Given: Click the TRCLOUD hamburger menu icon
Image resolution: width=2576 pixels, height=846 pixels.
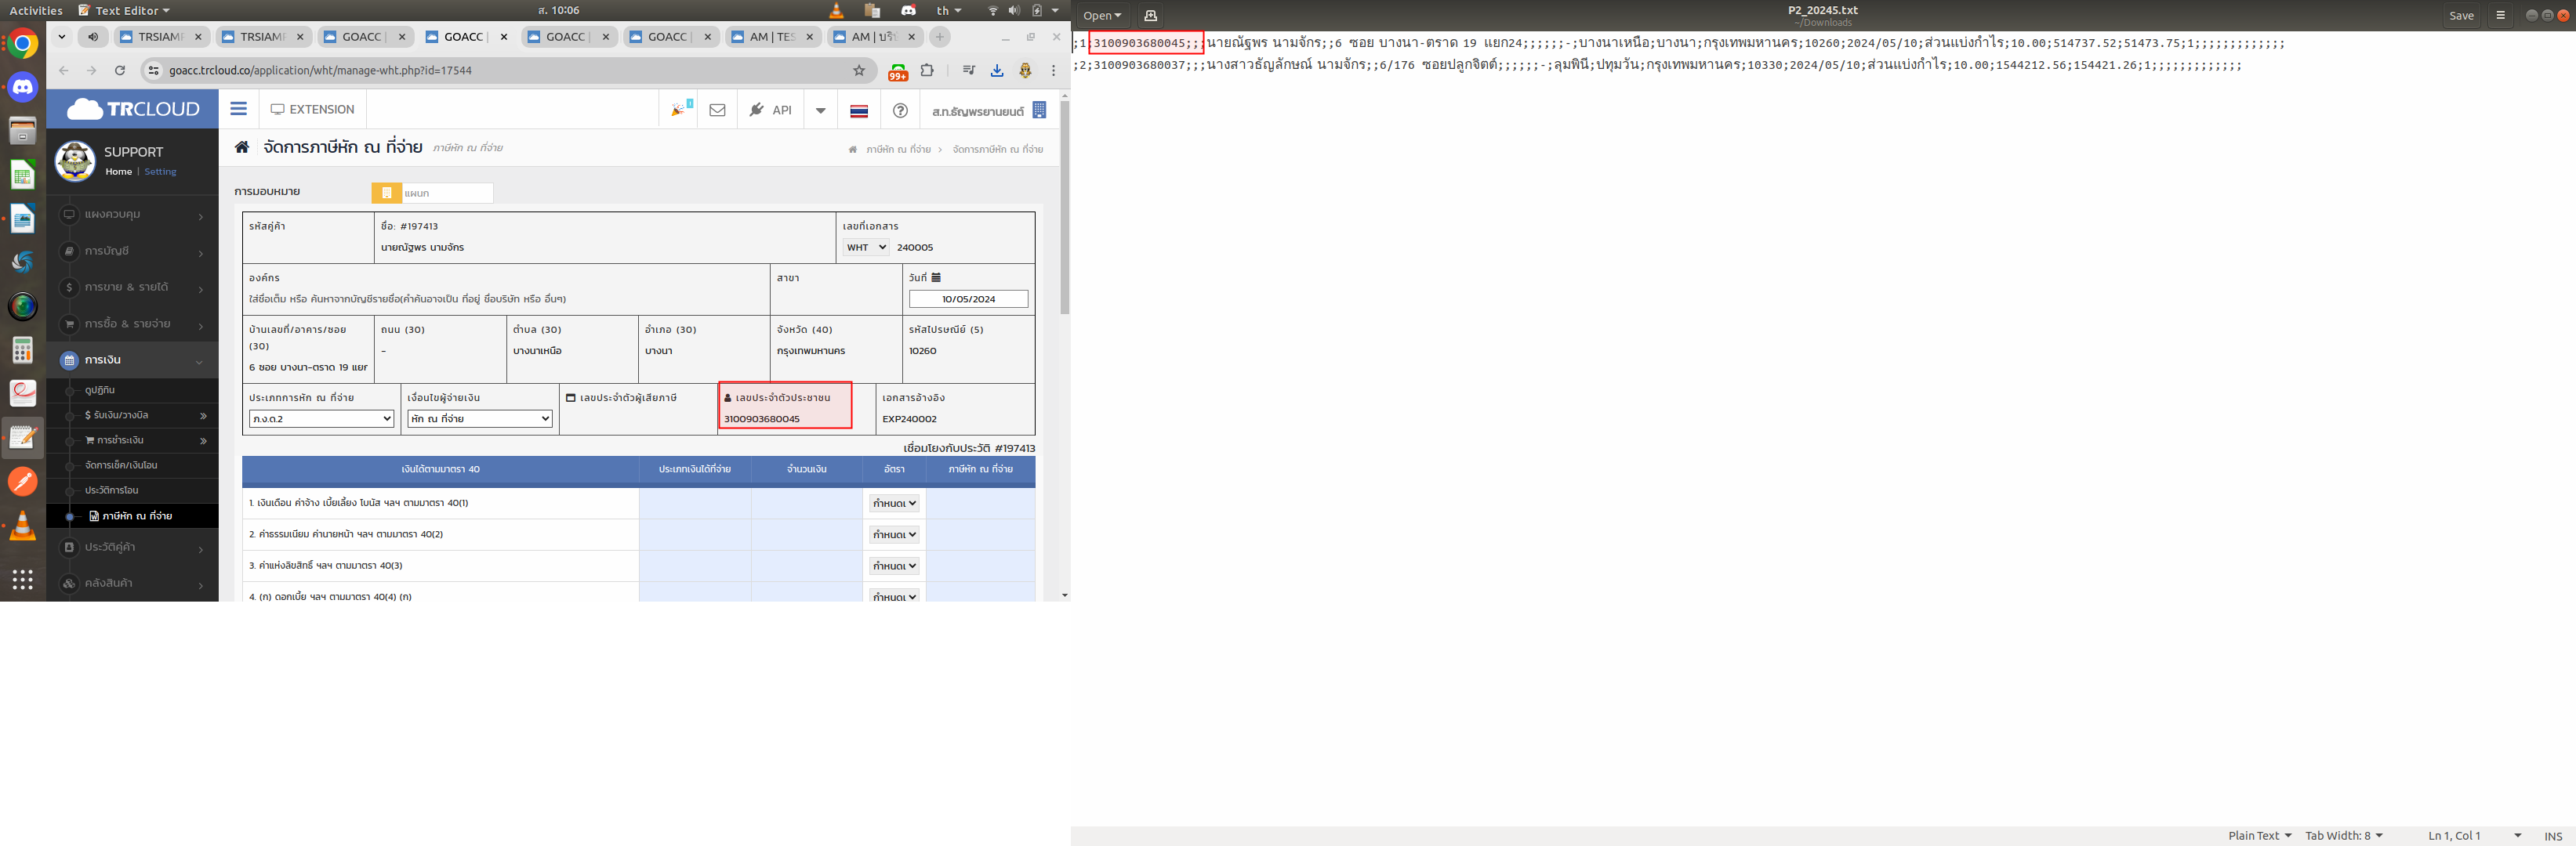Looking at the screenshot, I should click(238, 109).
